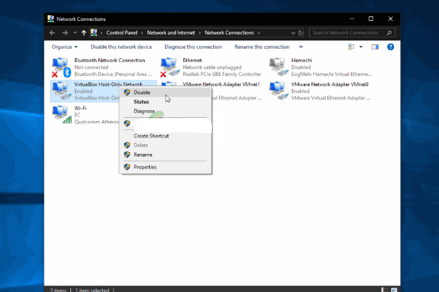Go up one level with the Up arrow
439x292 pixels.
pos(84,33)
